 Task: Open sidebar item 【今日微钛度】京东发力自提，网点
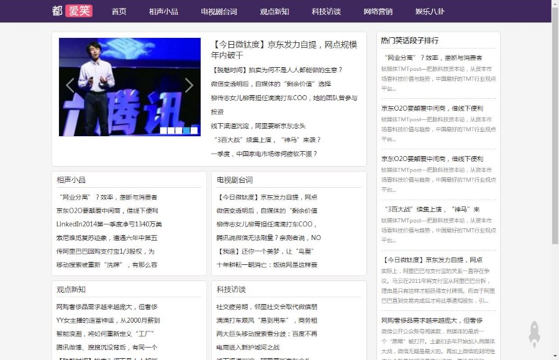pyautogui.click(x=432, y=260)
